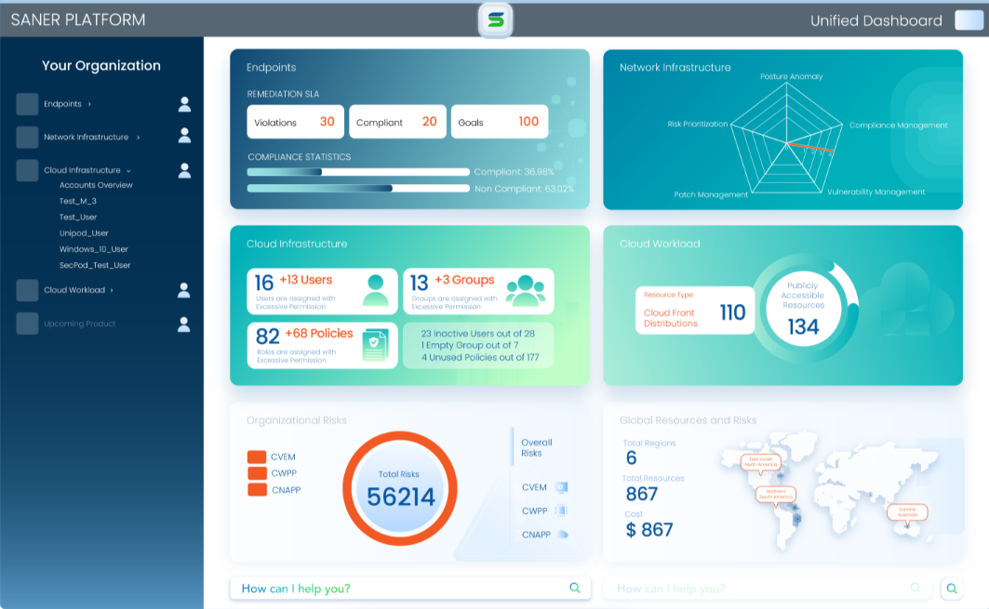The height and width of the screenshot is (609, 989).
Task: Toggle the Cloud Workload square checkbox
Action: tap(27, 290)
